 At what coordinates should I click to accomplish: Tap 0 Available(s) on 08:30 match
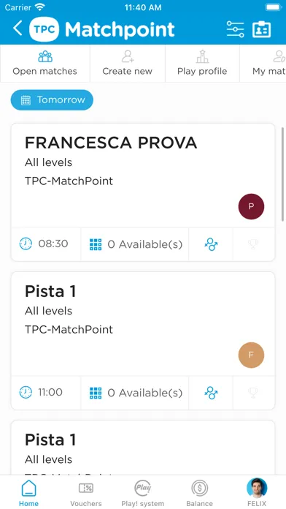pyautogui.click(x=135, y=244)
